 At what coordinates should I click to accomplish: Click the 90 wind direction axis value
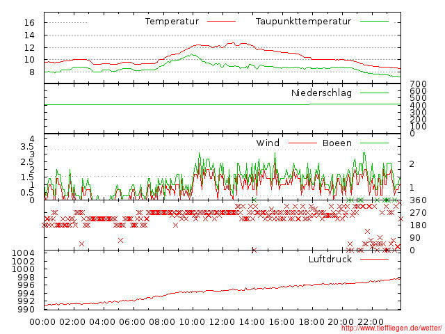(415, 238)
